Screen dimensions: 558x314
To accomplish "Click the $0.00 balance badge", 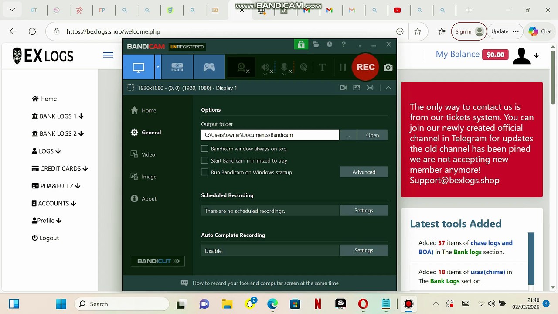I will click(495, 55).
